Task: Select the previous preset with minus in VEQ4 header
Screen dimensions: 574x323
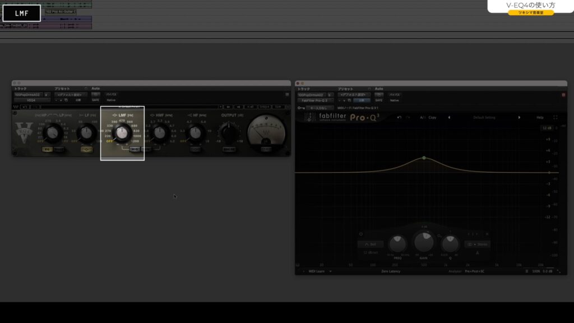Action: pyautogui.click(x=56, y=100)
